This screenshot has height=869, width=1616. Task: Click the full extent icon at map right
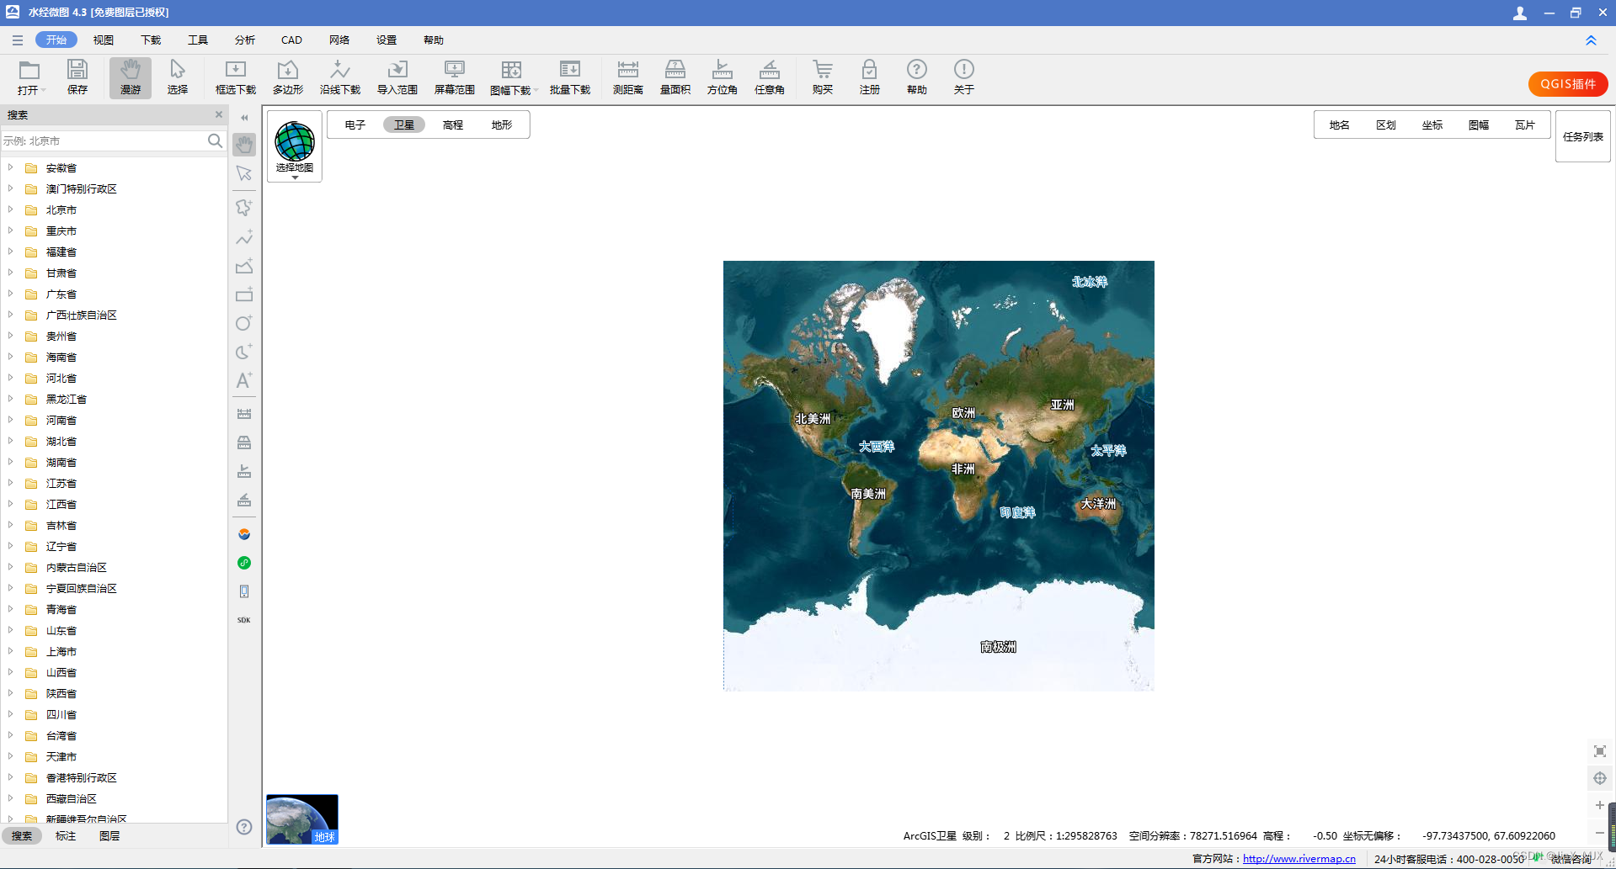tap(1600, 751)
